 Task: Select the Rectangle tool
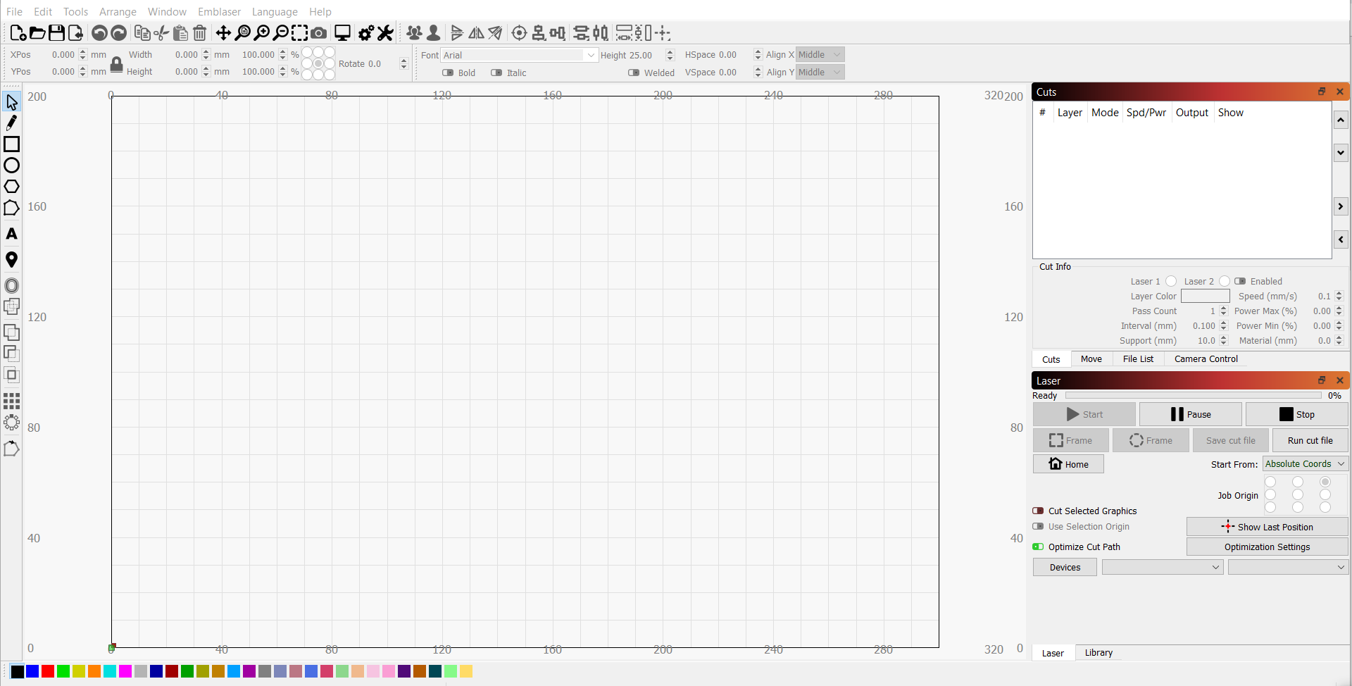[11, 144]
